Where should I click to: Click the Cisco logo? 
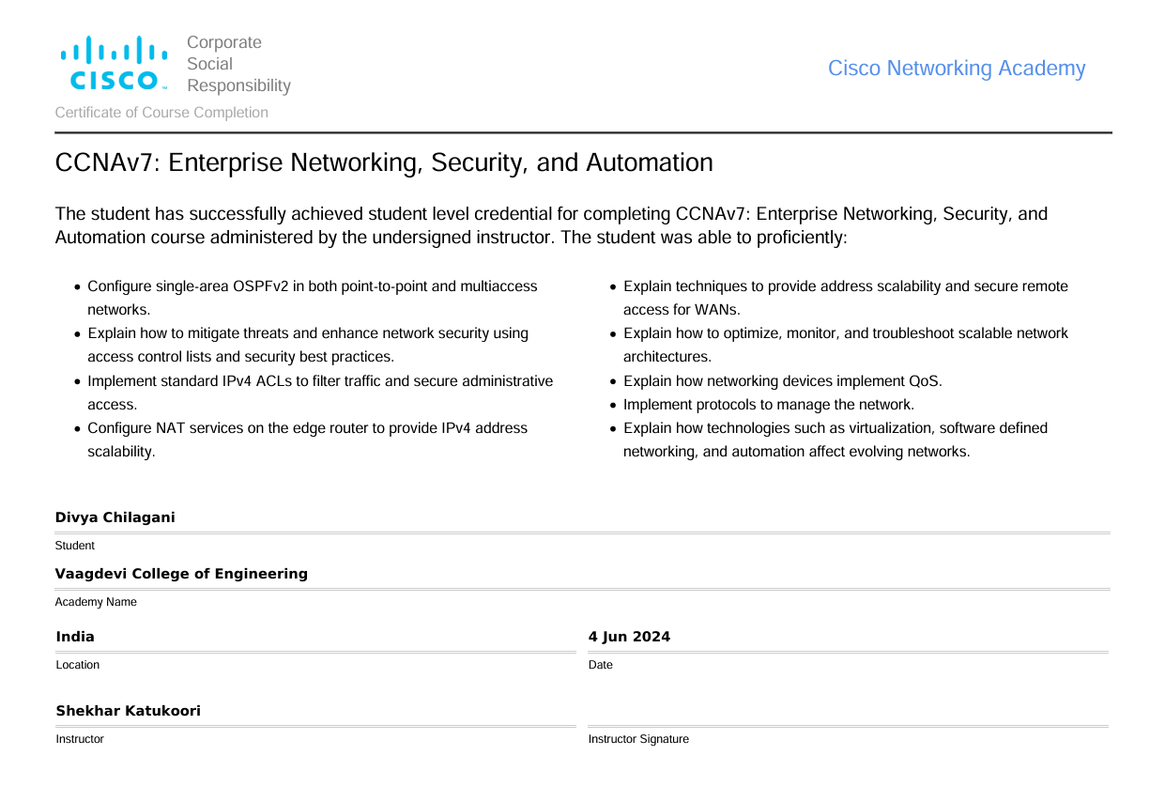pos(115,63)
